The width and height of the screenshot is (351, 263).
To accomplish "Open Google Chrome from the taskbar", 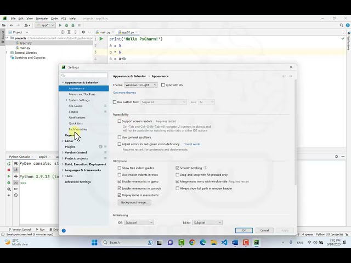I will (192, 242).
